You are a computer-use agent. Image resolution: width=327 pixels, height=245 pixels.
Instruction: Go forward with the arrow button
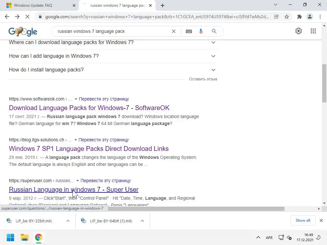17,17
